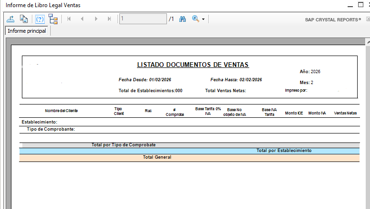This screenshot has height=209, width=370.
Task: Expand the zoom level dropdown arrow
Action: point(204,19)
